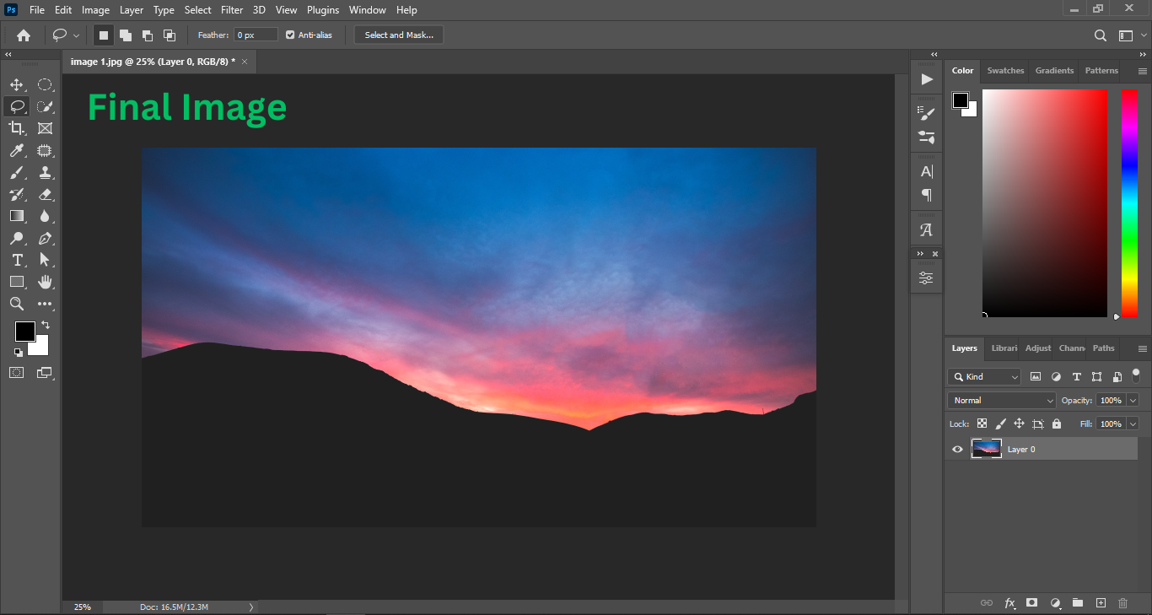Open the Character panel icon
The image size is (1152, 615).
pyautogui.click(x=927, y=171)
